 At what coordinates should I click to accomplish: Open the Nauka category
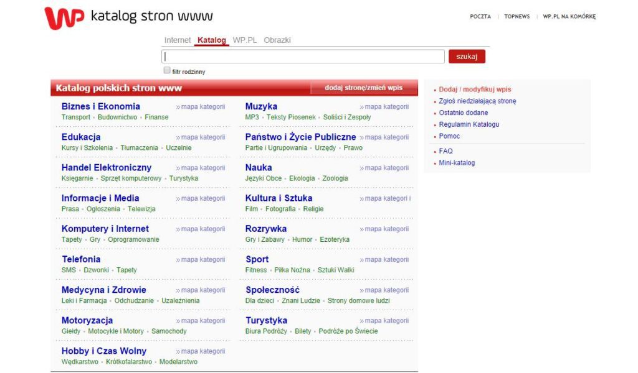(259, 167)
